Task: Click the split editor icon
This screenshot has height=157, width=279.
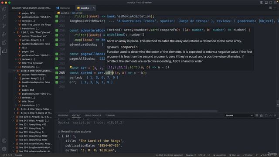Action: coord(270,8)
